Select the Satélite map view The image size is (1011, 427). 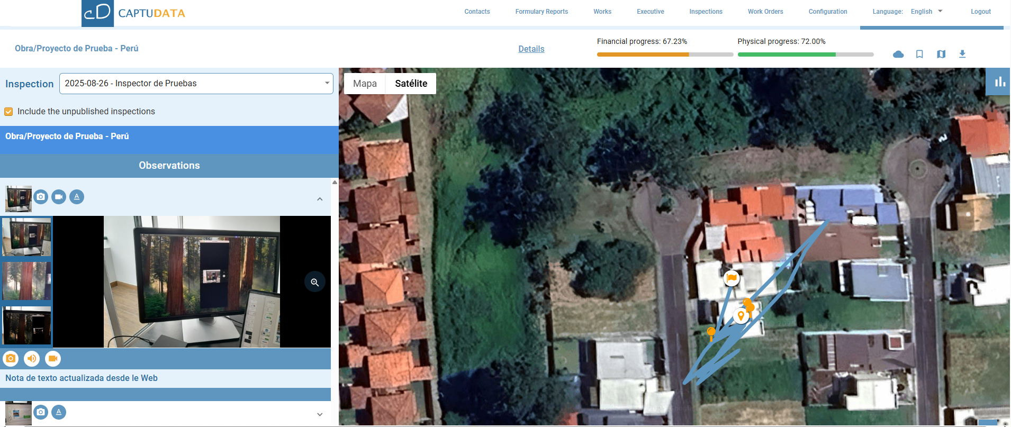[x=411, y=84]
